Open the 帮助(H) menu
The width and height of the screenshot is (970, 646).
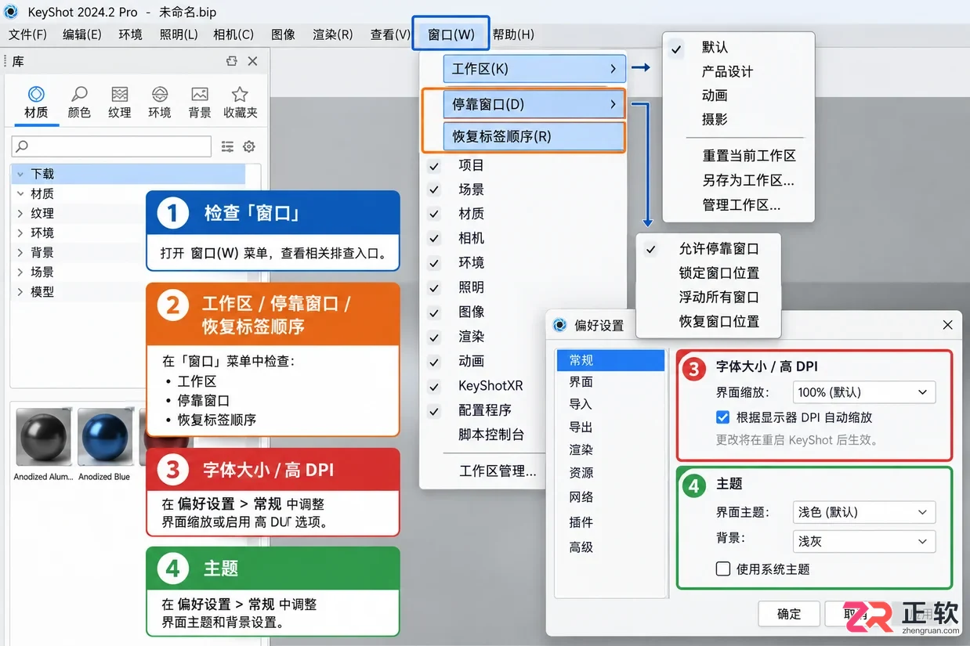point(513,34)
